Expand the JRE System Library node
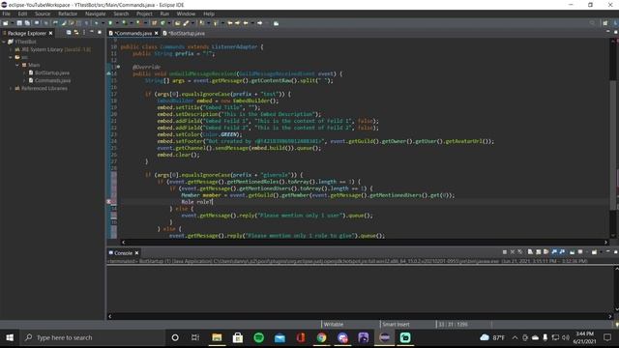 point(11,49)
